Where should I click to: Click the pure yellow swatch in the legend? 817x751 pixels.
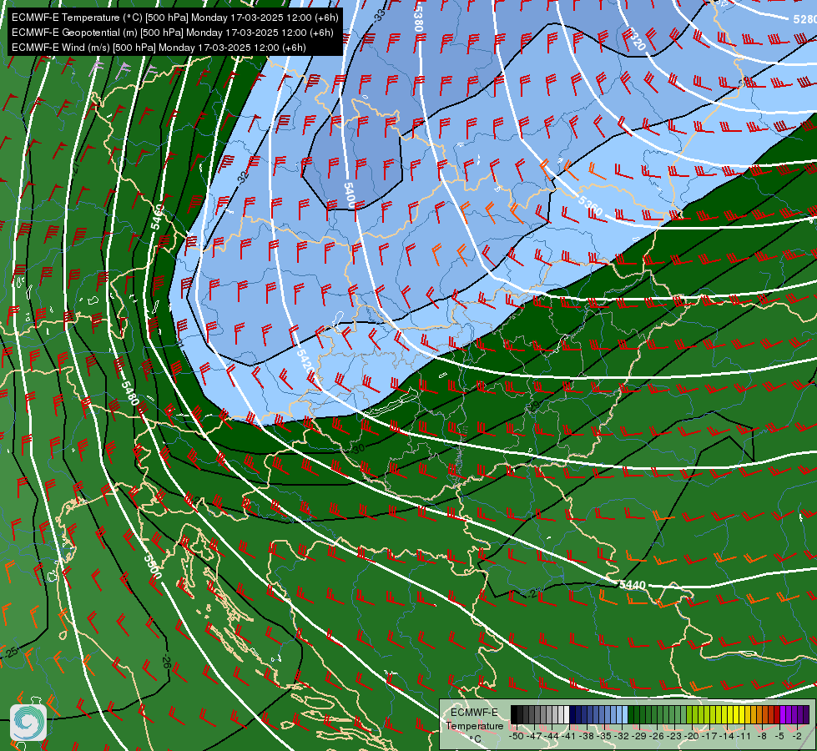tap(742, 714)
